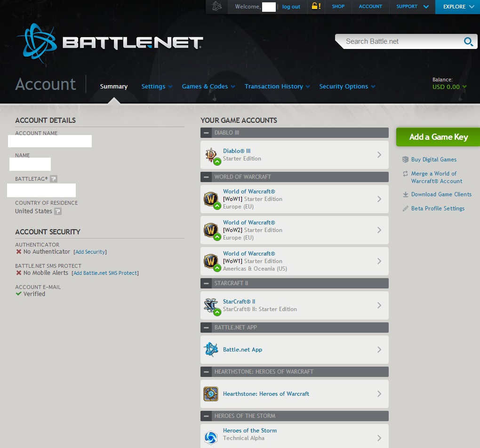
Task: Open the USD 0.00 balance dropdown
Action: 449,87
